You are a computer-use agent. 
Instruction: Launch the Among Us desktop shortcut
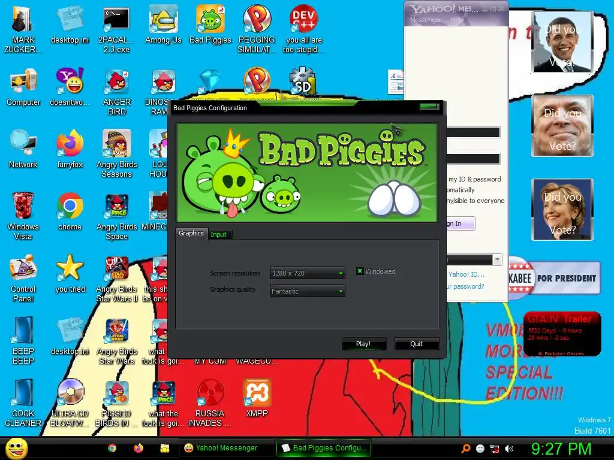pos(163,24)
